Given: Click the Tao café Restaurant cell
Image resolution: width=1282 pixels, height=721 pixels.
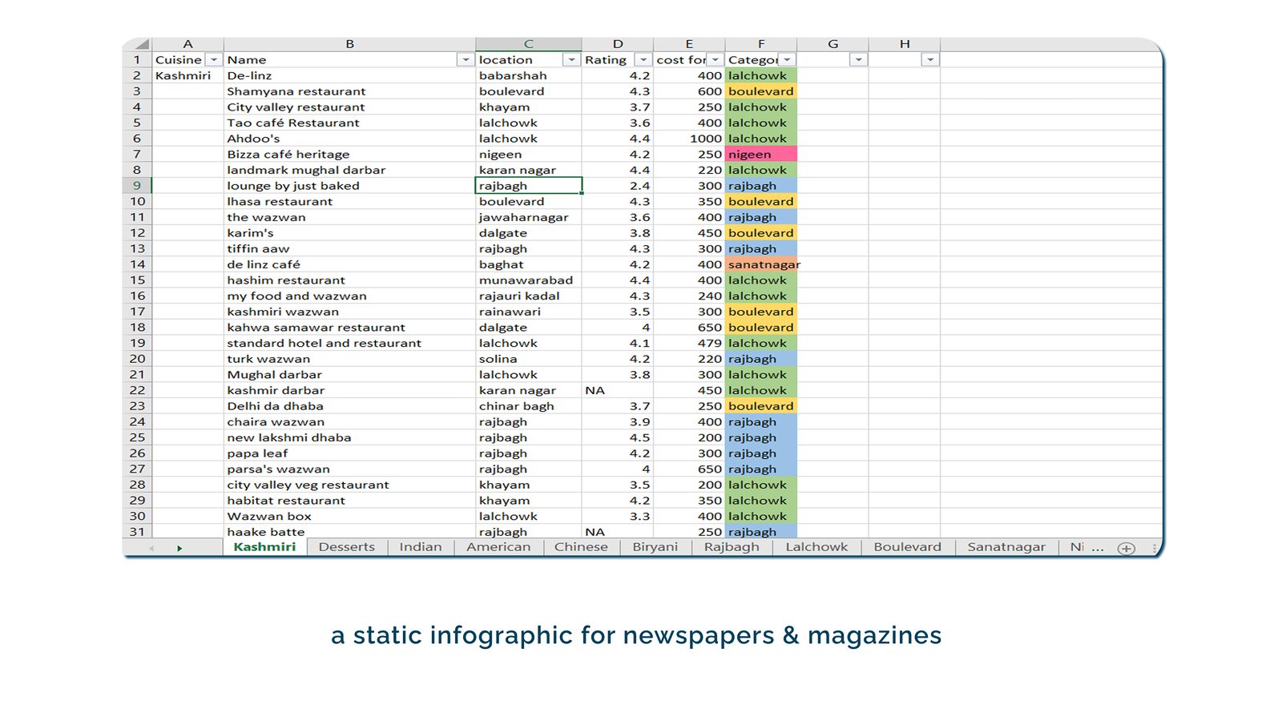Looking at the screenshot, I should coord(349,123).
